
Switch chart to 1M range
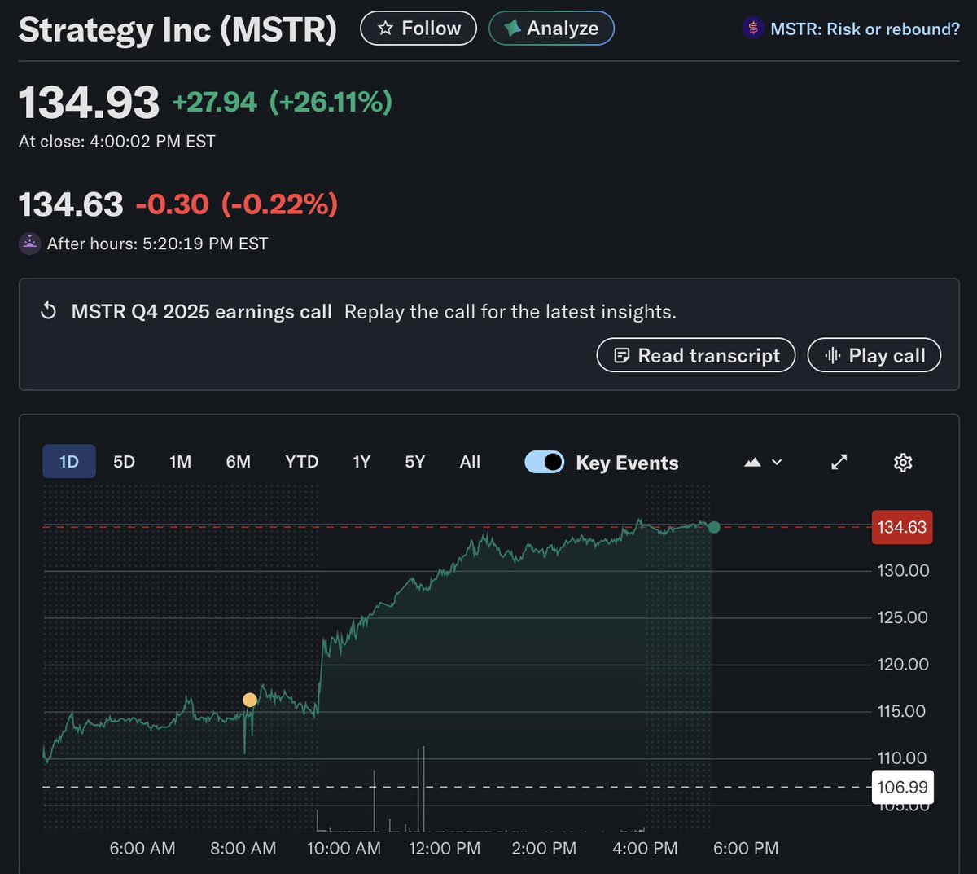[180, 462]
